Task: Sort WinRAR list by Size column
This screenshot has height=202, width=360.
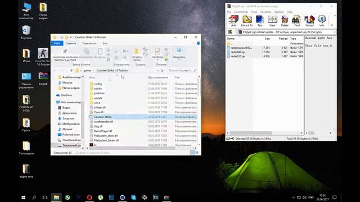Action: tap(267, 39)
